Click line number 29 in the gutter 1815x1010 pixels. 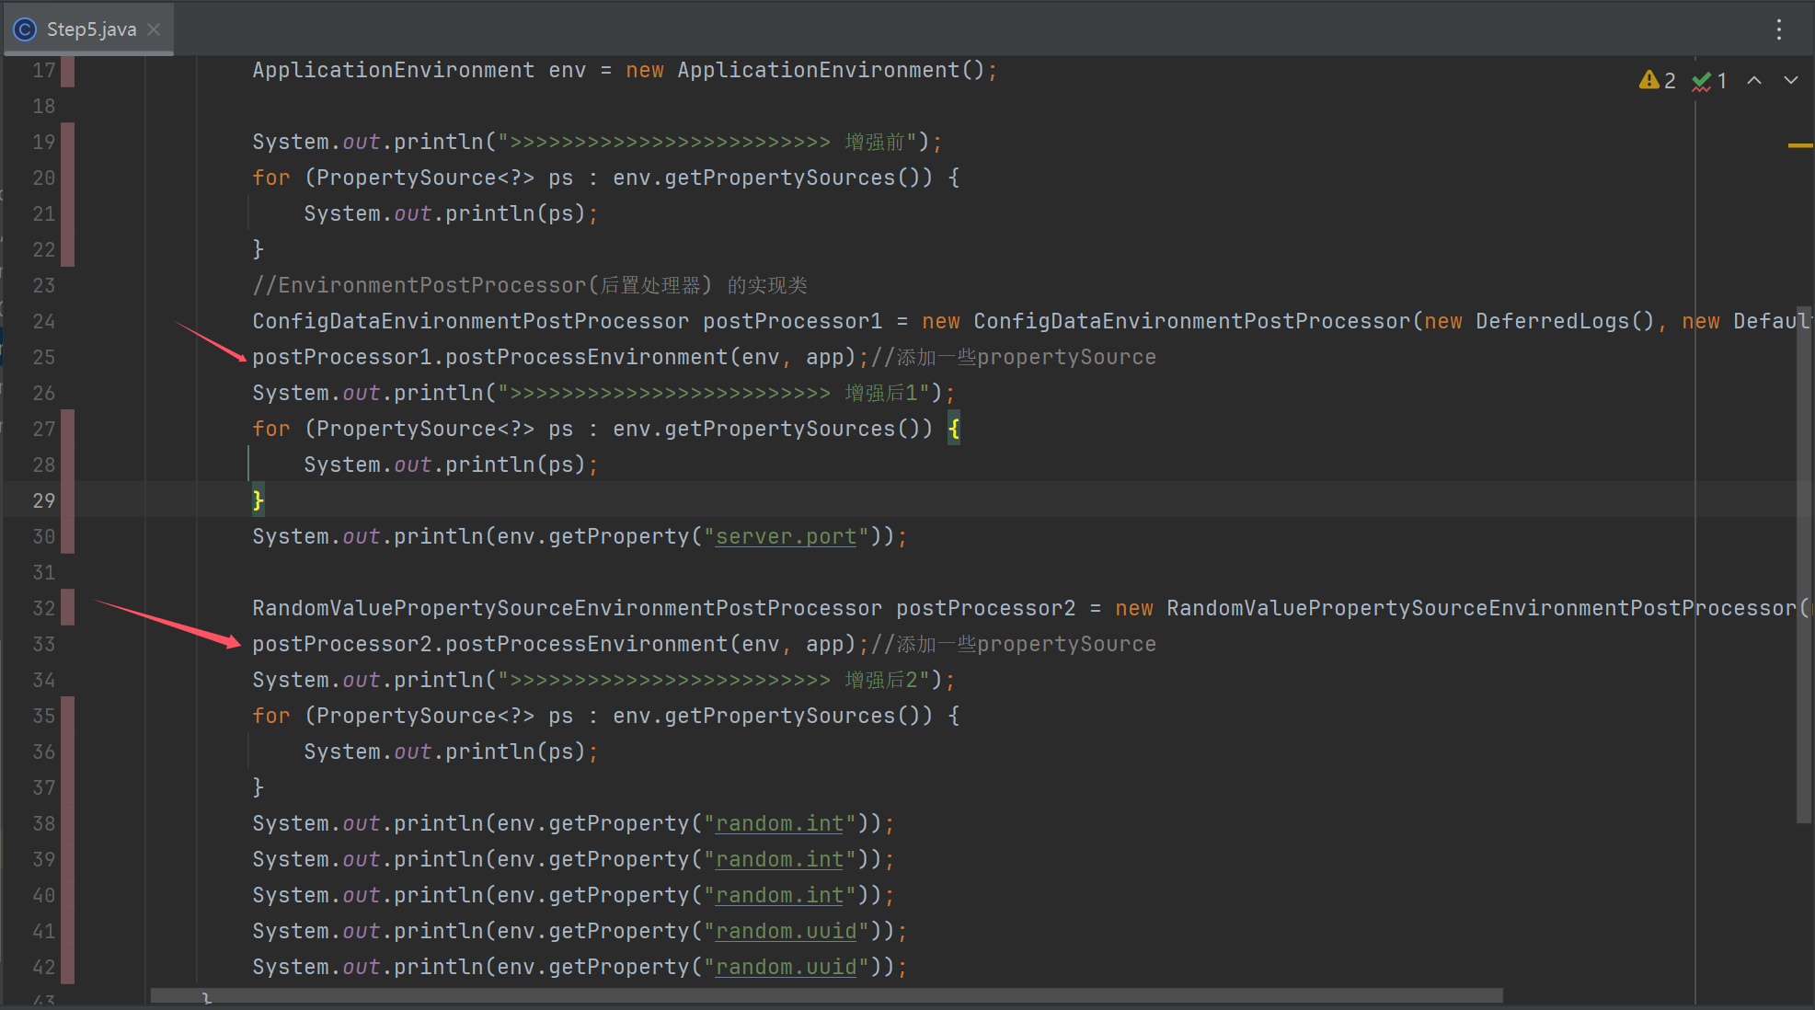[x=44, y=500]
